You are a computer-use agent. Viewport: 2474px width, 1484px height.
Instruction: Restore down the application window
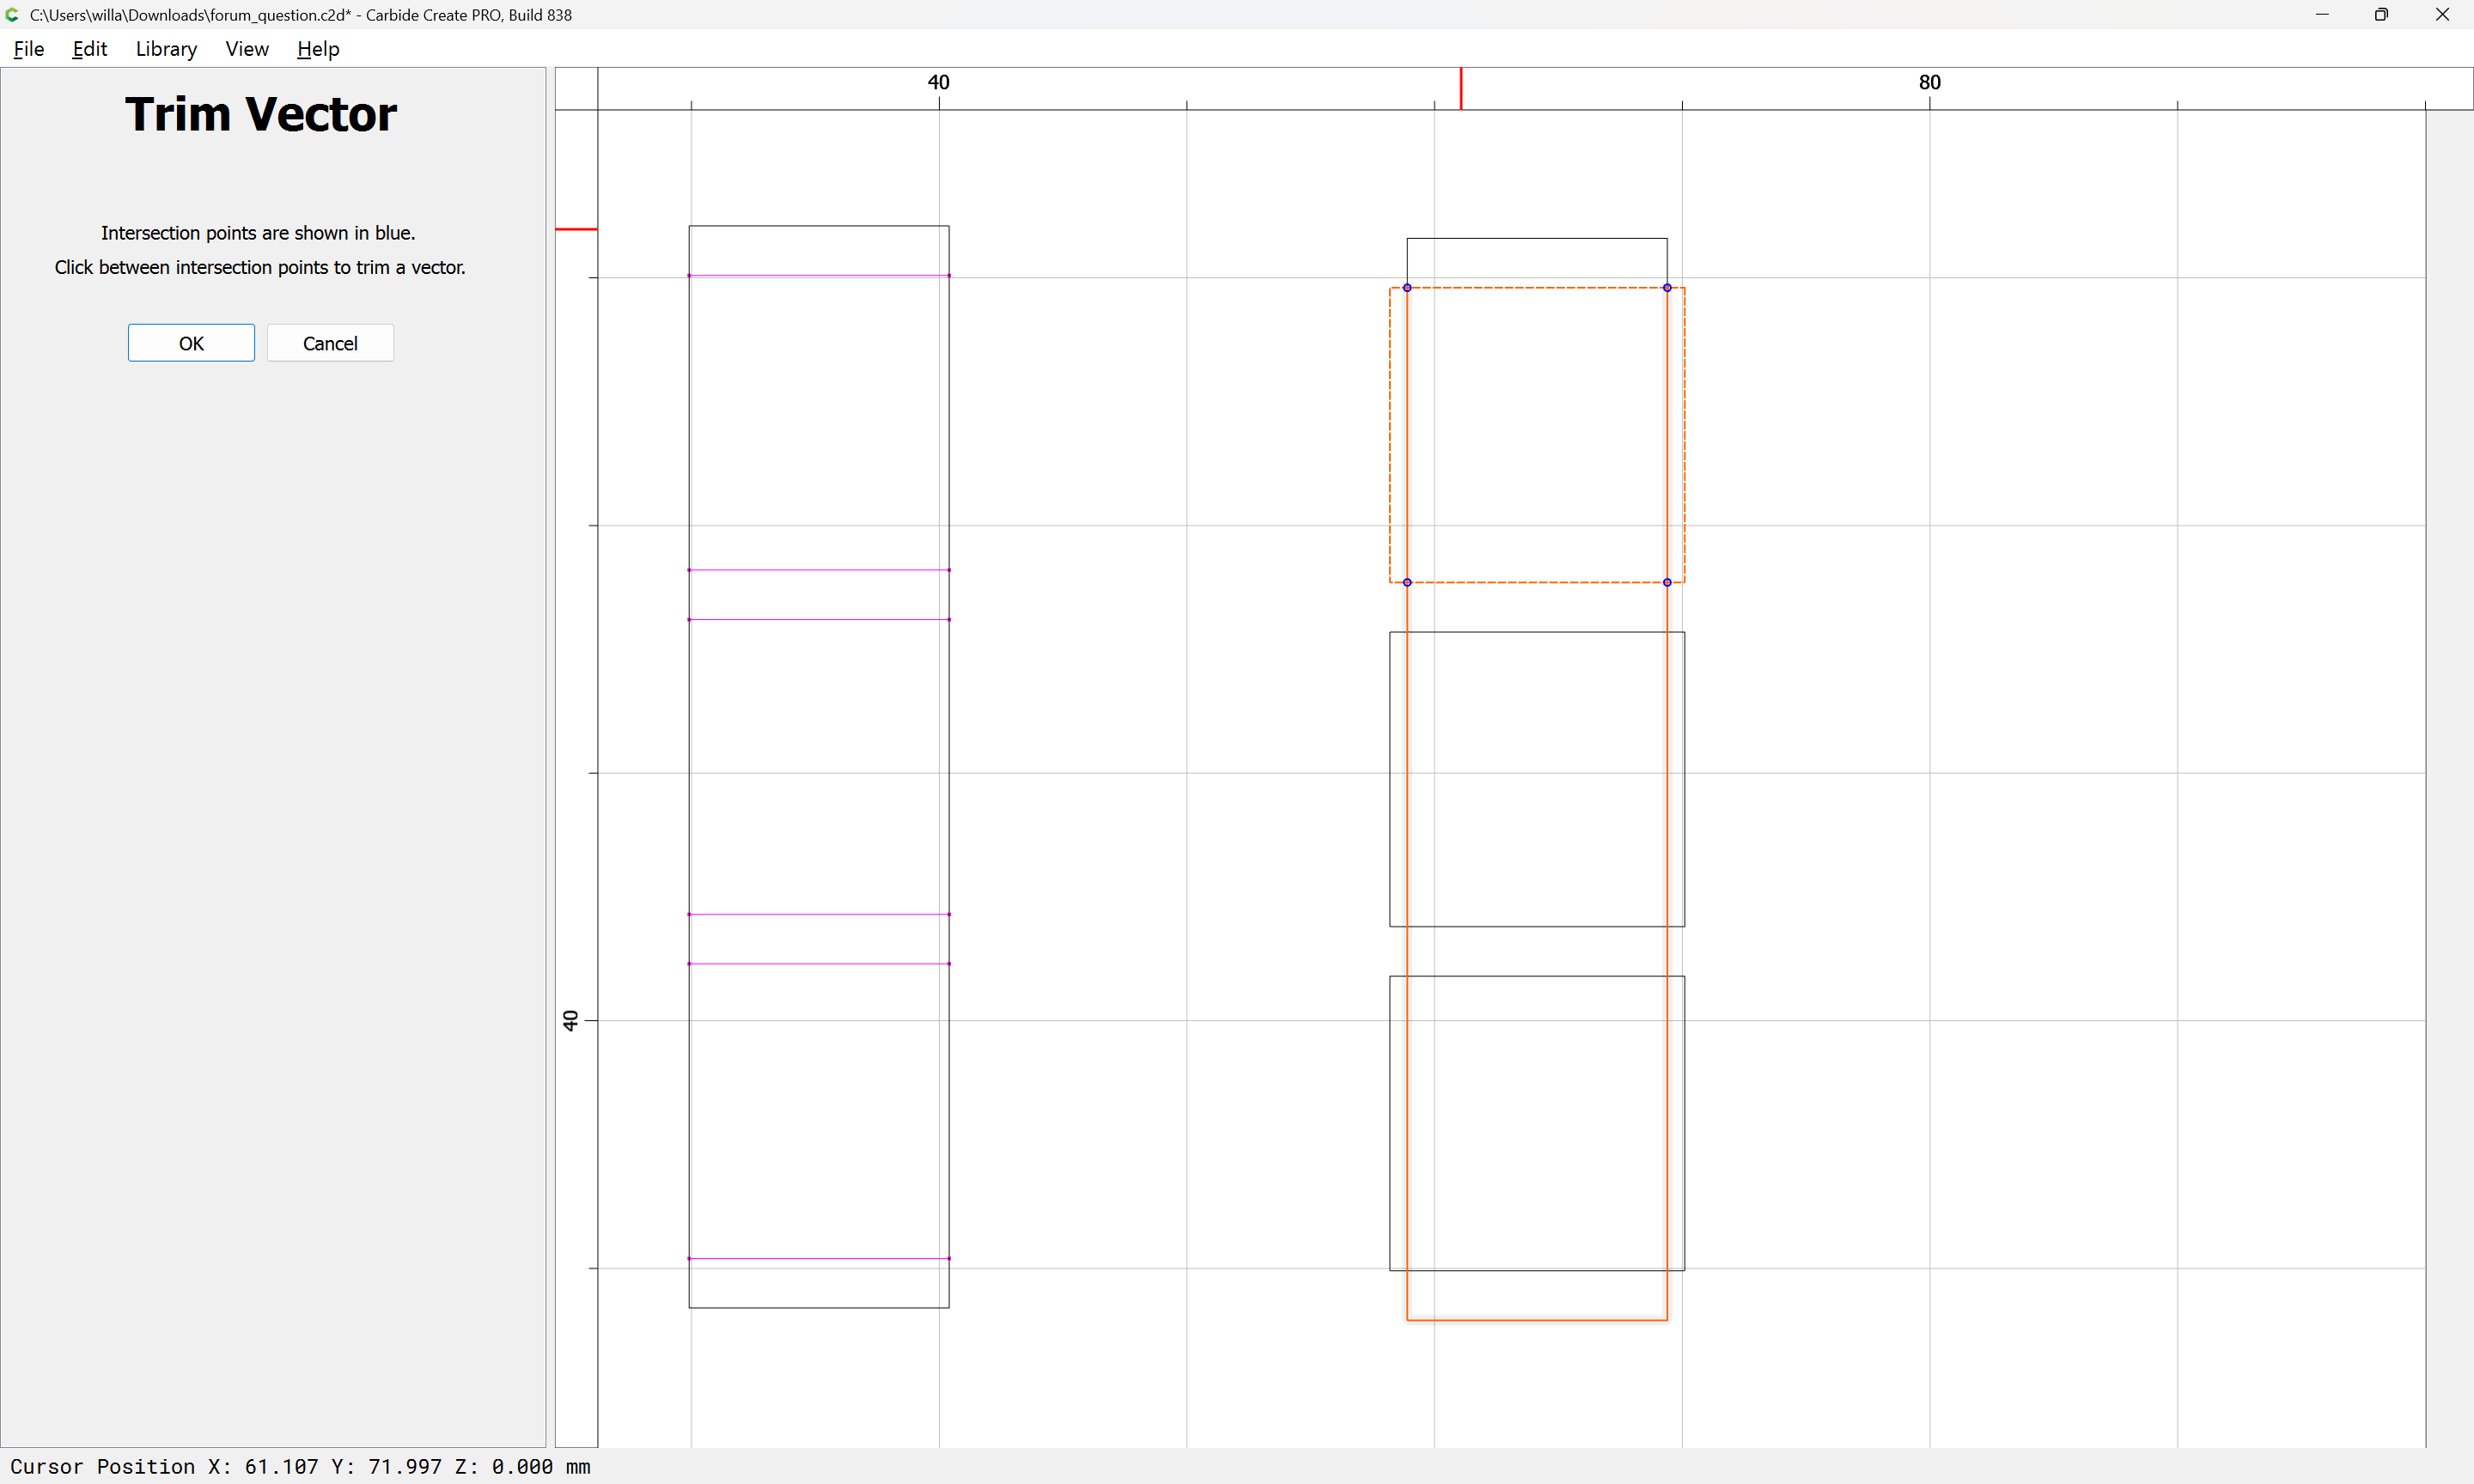[x=2381, y=15]
